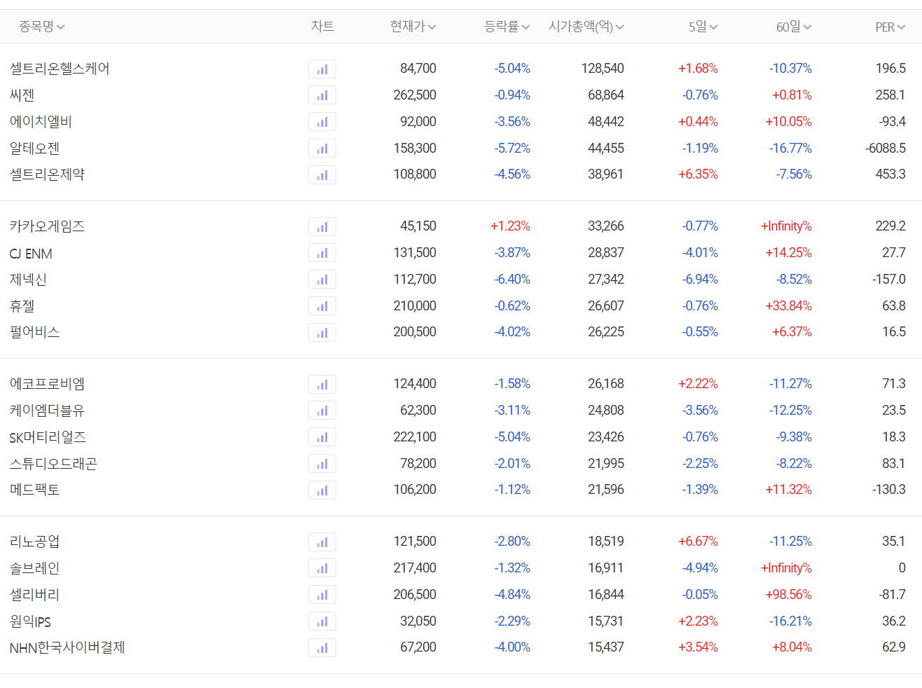Sort by 5일 column header
The image size is (922, 688).
tap(703, 27)
